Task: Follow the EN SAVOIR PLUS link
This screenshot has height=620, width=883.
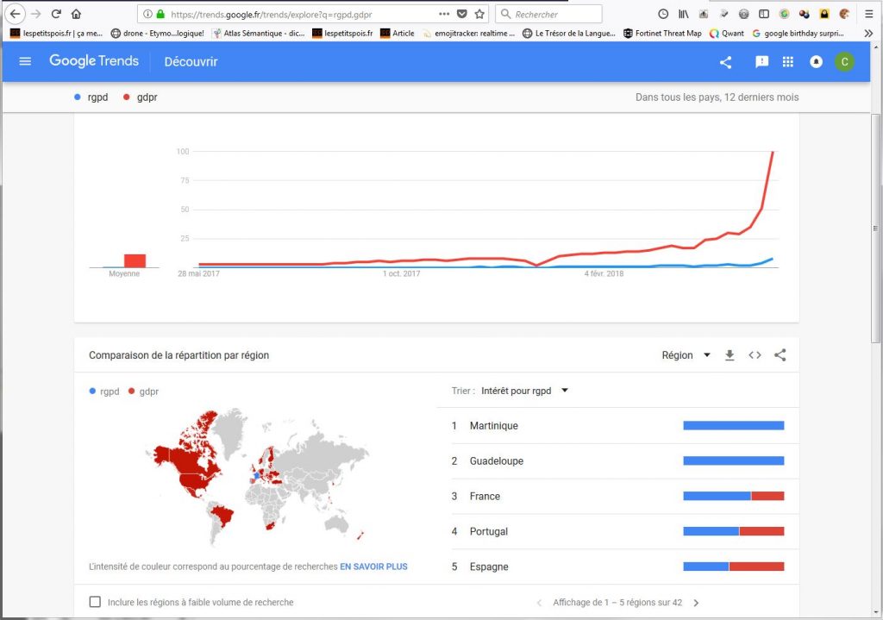Action: coord(373,567)
